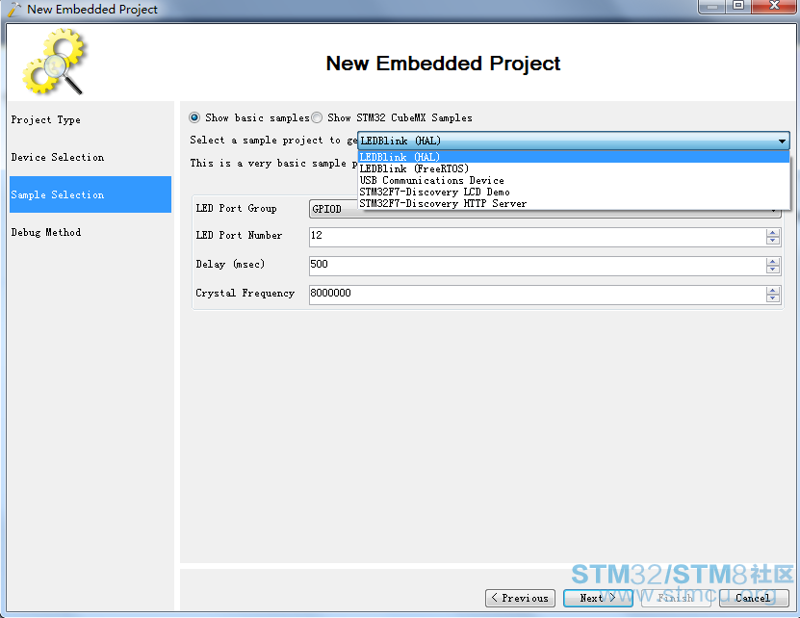
Task: Choose STM32F7-Discovery LCD Demo sample
Action: (574, 193)
